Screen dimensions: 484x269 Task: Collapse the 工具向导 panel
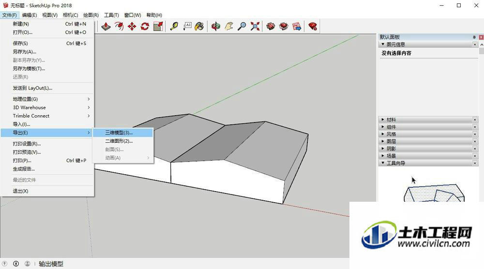[x=383, y=163]
